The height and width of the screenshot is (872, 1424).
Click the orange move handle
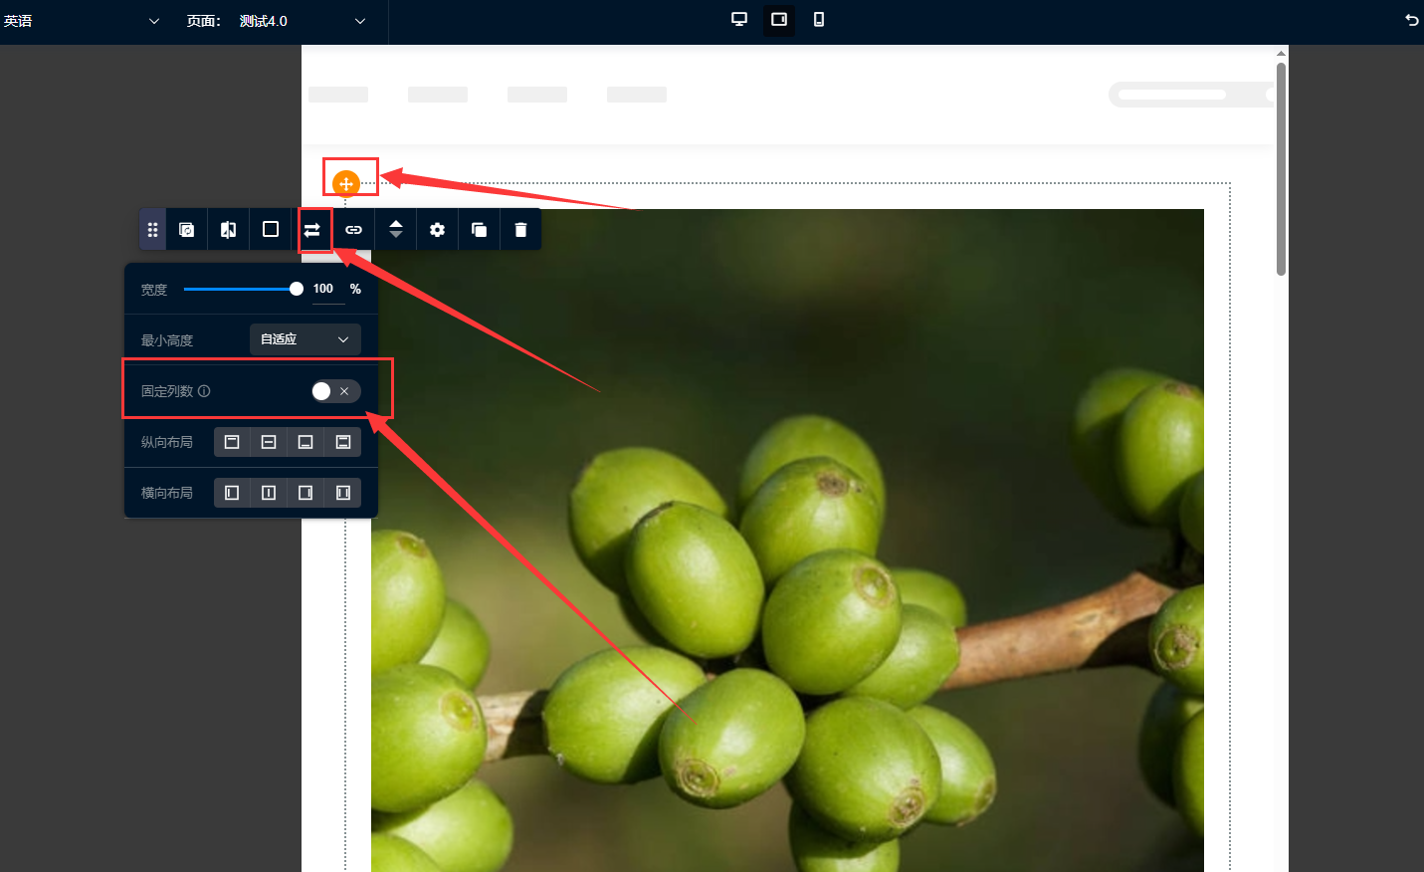[345, 183]
